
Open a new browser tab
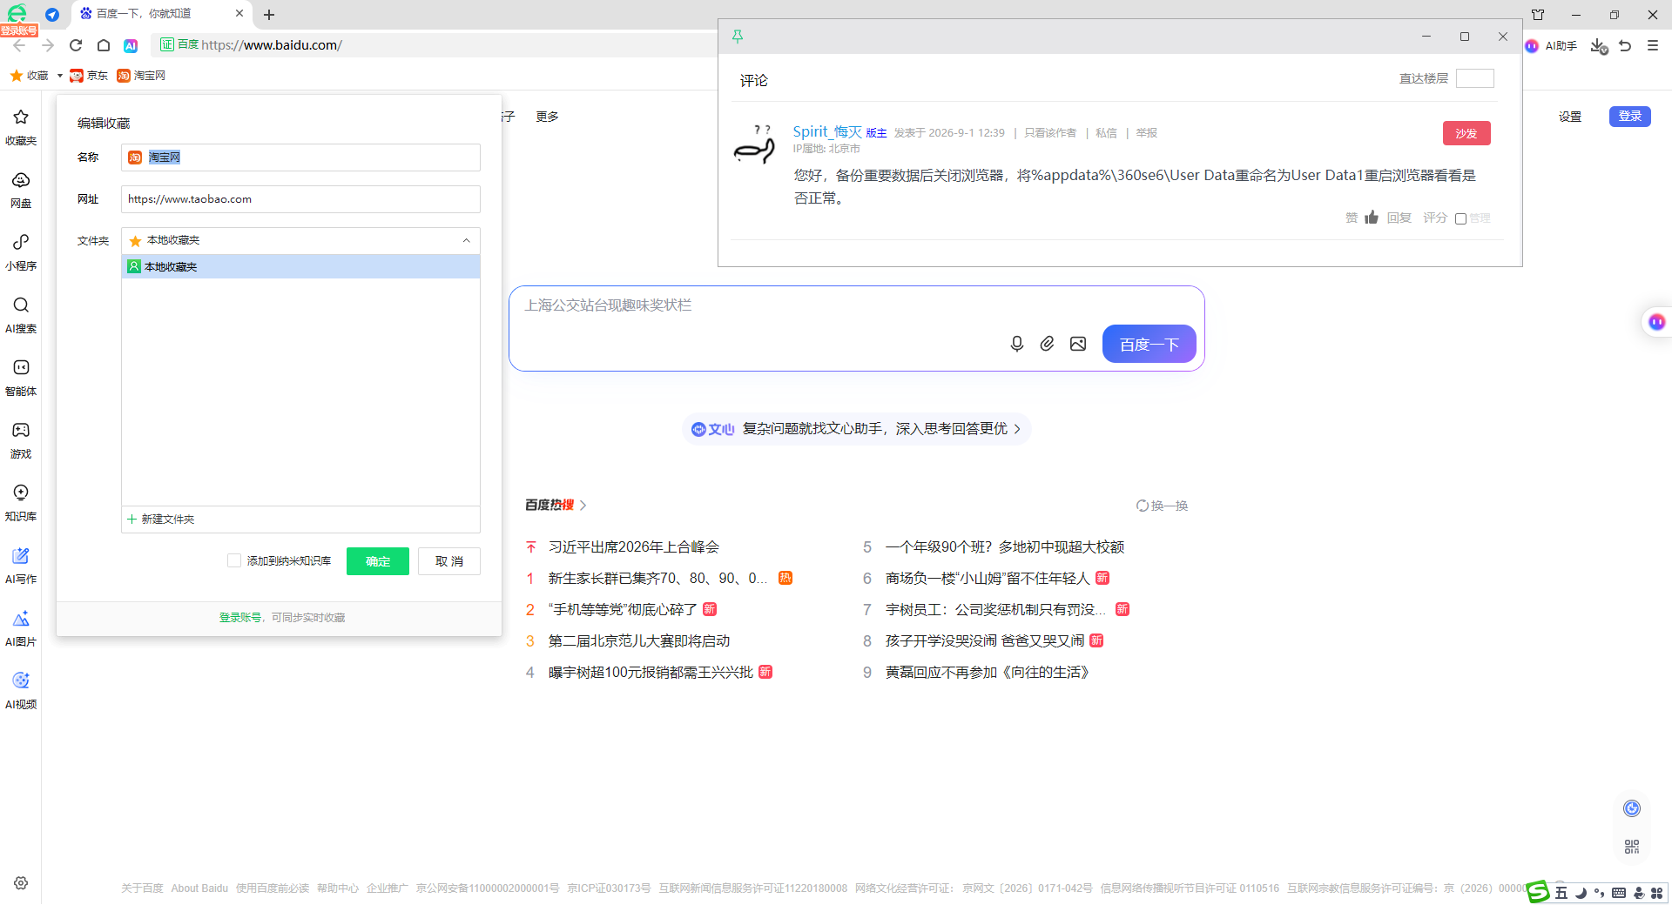269,15
